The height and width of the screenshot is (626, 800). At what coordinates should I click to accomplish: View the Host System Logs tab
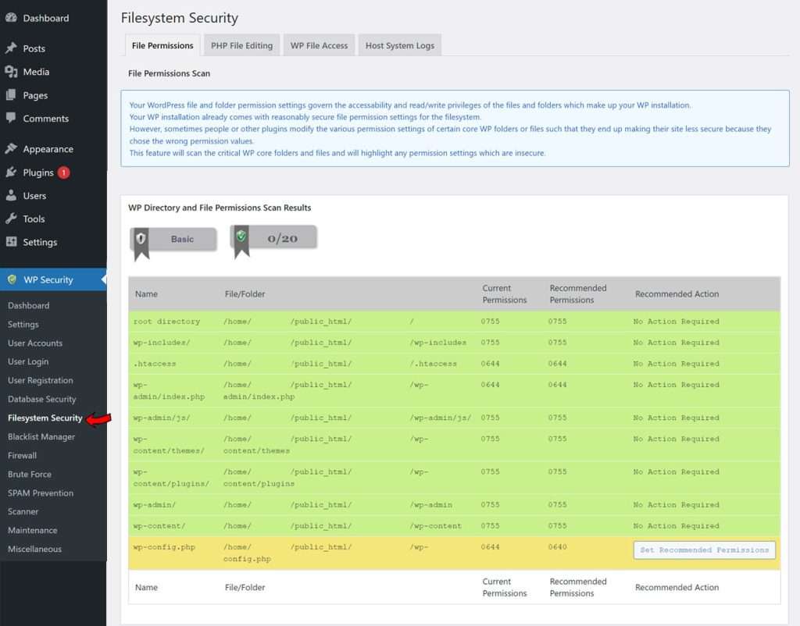pyautogui.click(x=399, y=45)
